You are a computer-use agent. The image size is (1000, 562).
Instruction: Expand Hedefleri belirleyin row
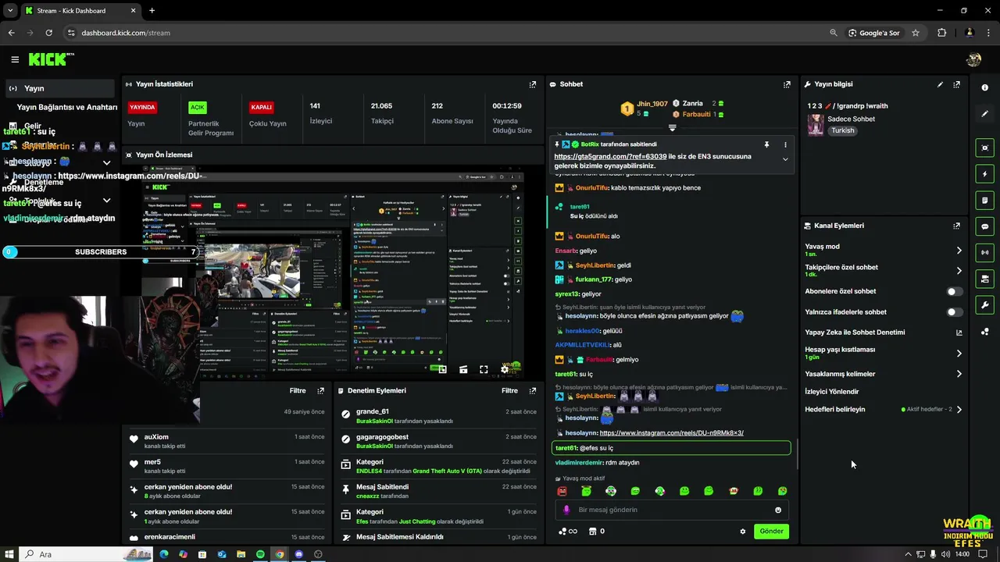[x=959, y=409]
